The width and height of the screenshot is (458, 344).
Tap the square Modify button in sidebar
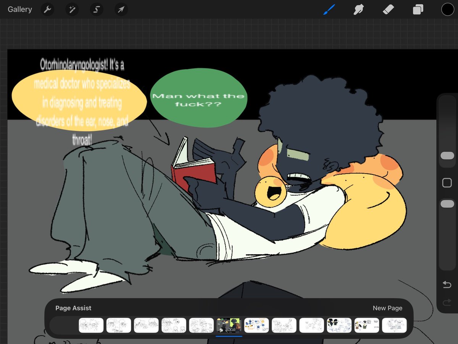pyautogui.click(x=447, y=183)
